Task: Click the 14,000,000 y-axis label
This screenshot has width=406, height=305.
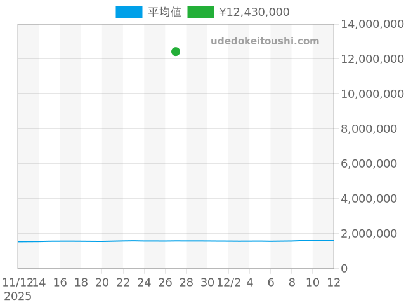Action: [372, 24]
